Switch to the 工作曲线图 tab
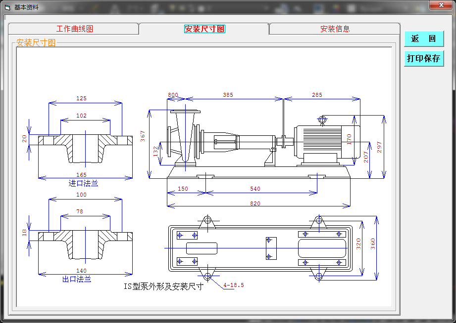456x323 pixels. [73, 29]
